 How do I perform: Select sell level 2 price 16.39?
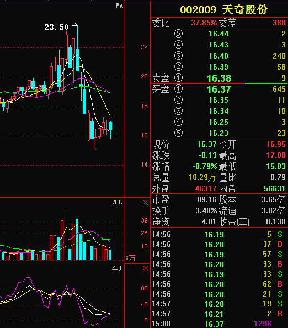point(218,67)
